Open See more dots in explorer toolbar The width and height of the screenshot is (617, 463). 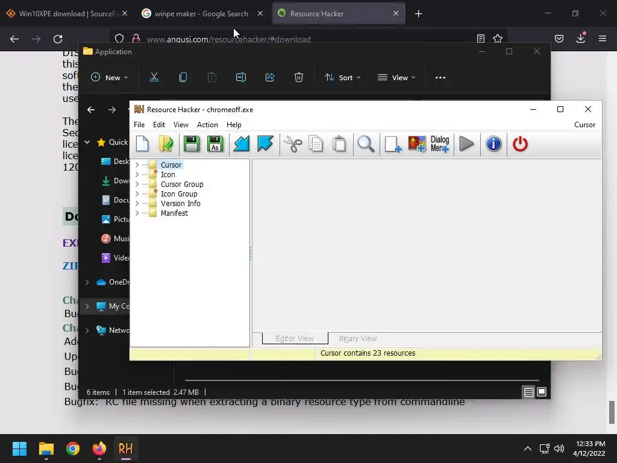(440, 78)
